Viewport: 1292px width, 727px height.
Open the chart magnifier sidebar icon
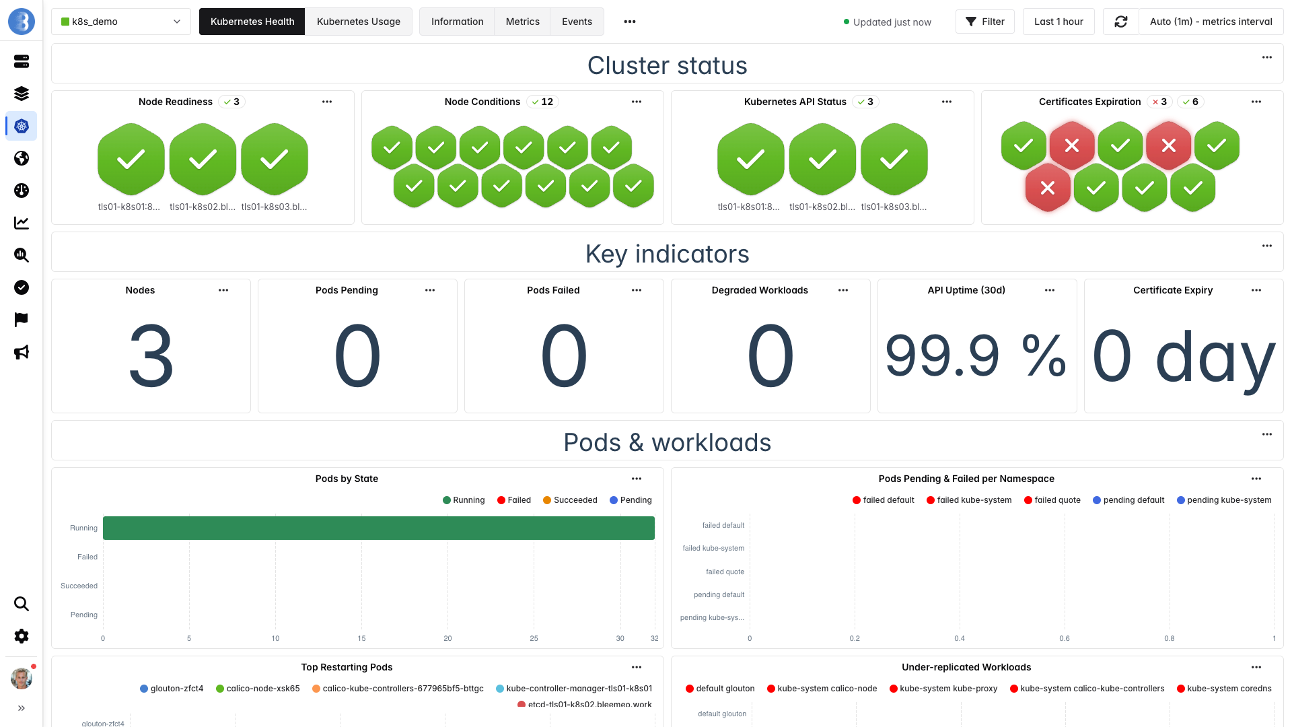click(22, 255)
